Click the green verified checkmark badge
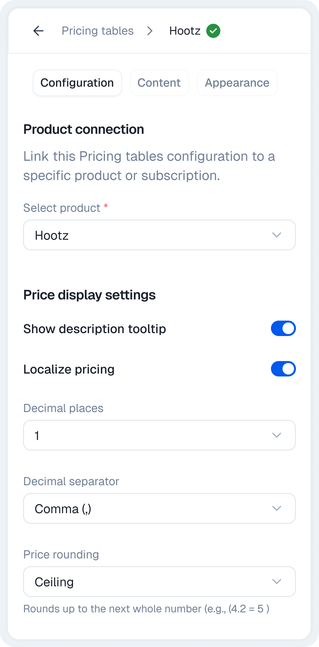Screen dimensions: 319x647 click(213, 31)
